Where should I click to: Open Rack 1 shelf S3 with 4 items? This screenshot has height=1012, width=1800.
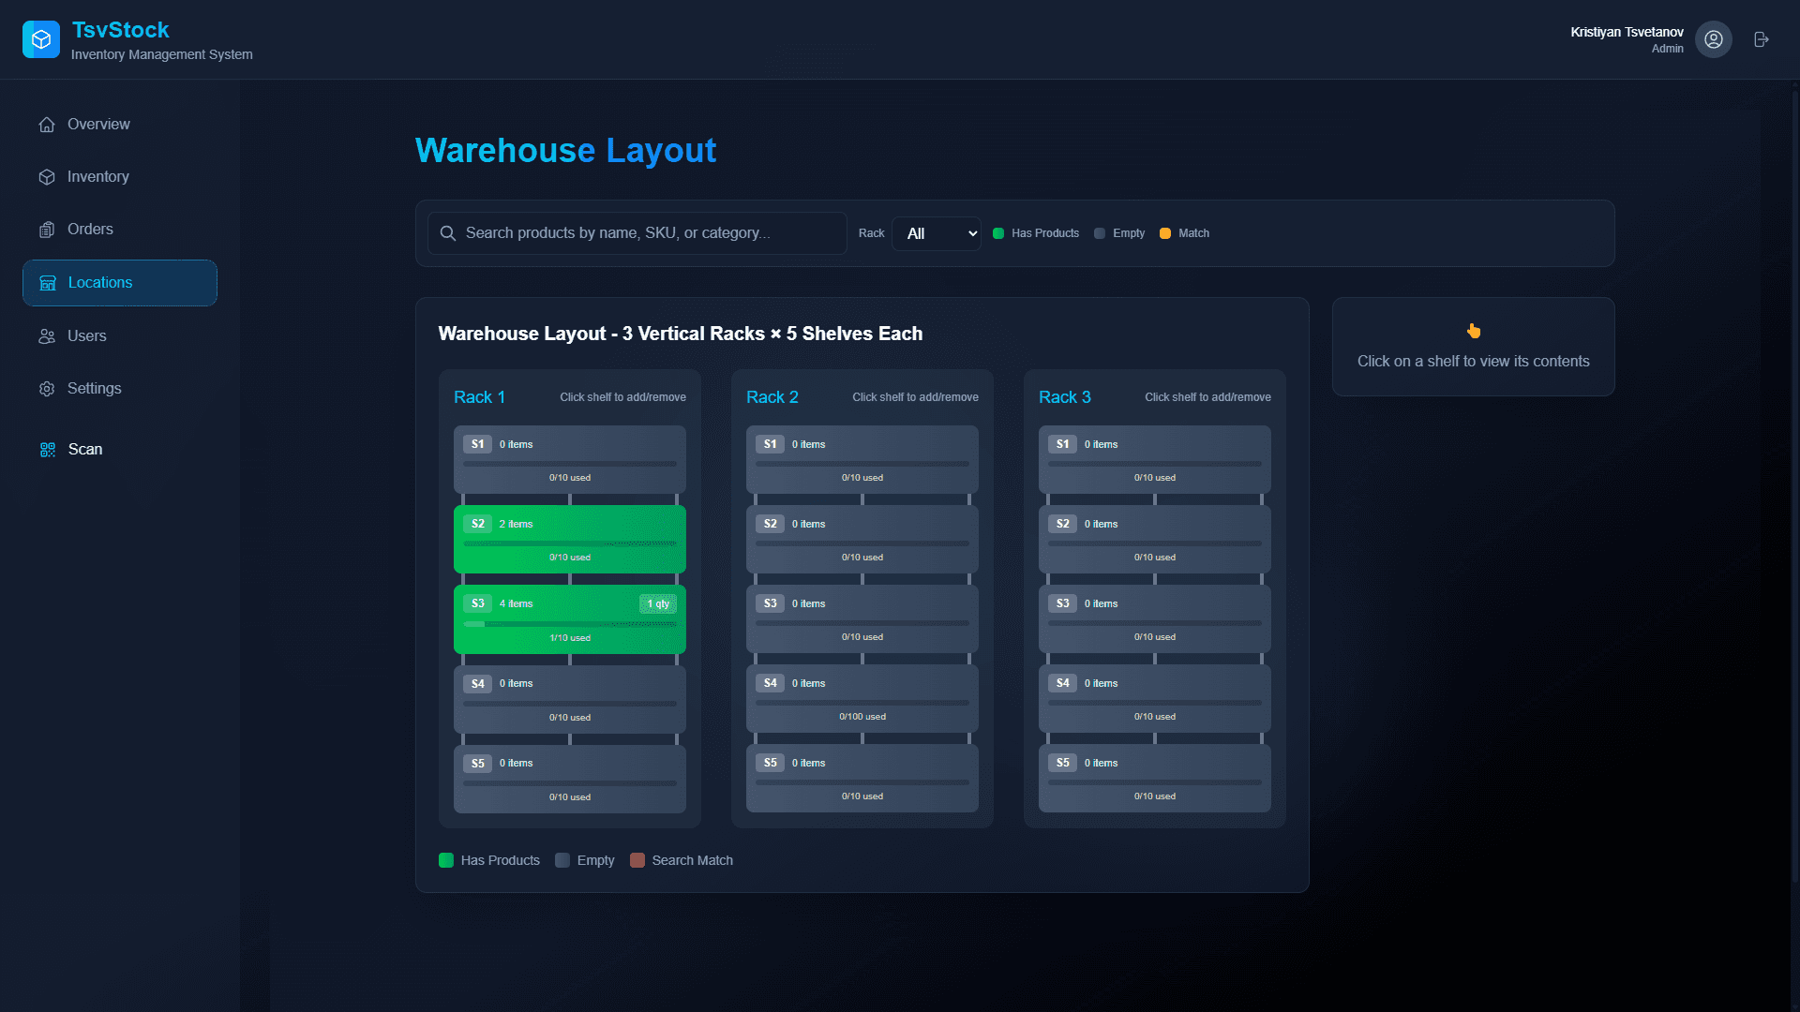(x=569, y=619)
